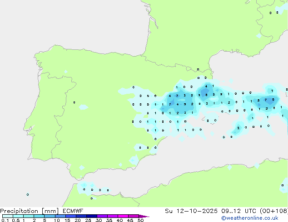This screenshot has width=288, height=222.
Task: Pick the legend swatch between 2 and 5
Action: 39,216
